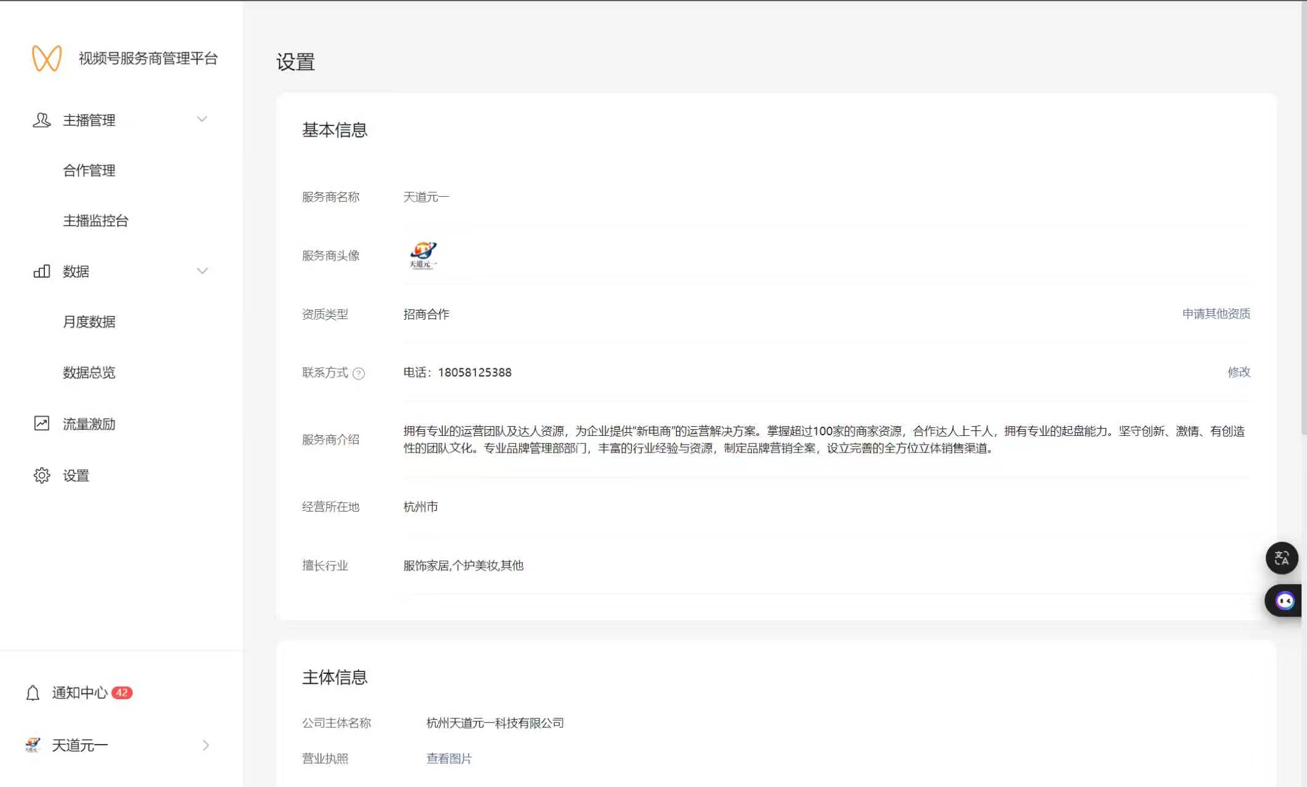This screenshot has width=1307, height=787.
Task: Click the 设置 gear icon
Action: (42, 475)
